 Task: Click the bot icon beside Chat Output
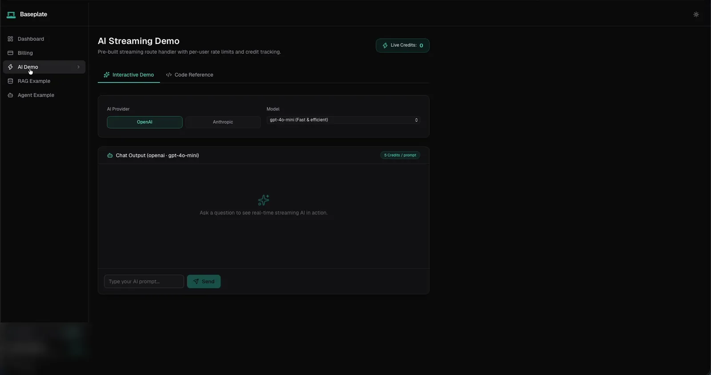click(110, 155)
